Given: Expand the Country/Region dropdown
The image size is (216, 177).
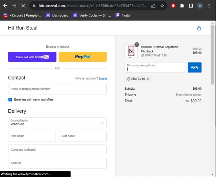Looking at the screenshot, I should [57, 123].
